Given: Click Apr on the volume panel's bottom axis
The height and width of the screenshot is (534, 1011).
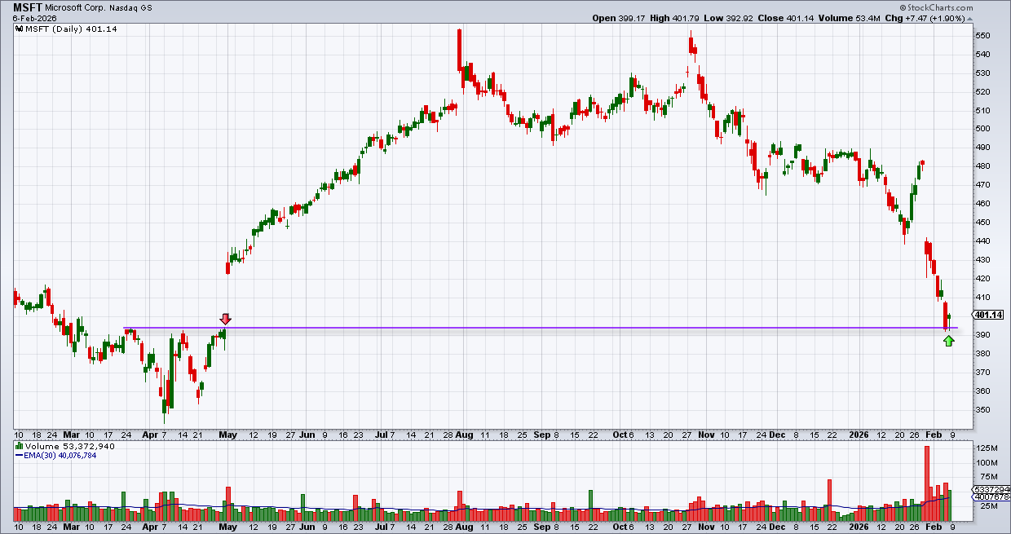Looking at the screenshot, I should pyautogui.click(x=149, y=527).
